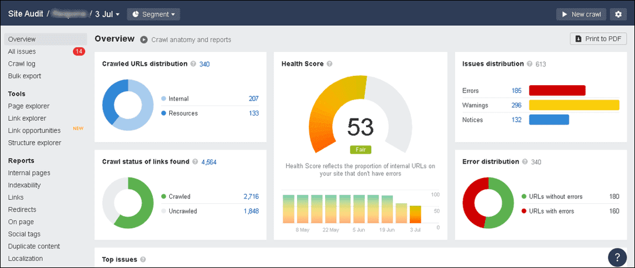Open Structure explorer tool

[x=35, y=142]
